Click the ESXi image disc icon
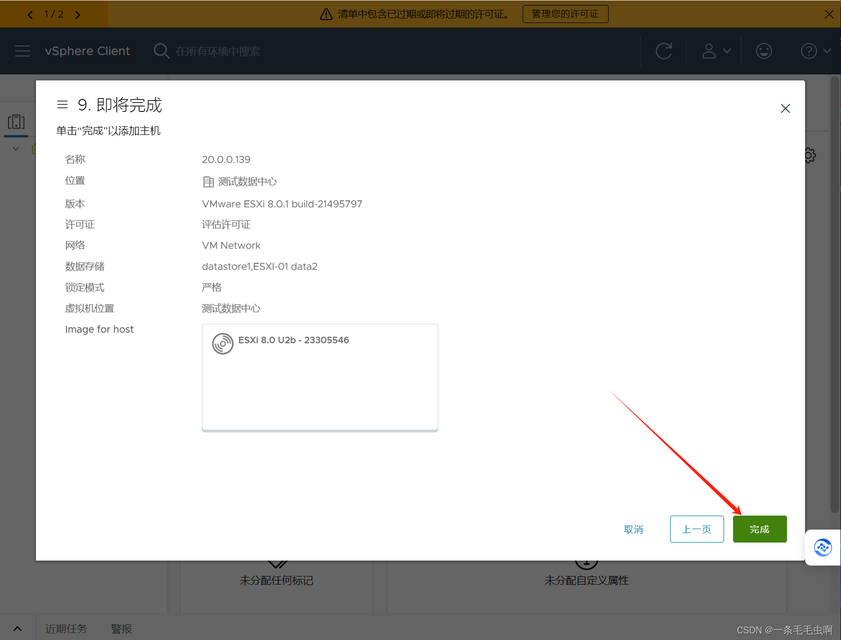This screenshot has height=640, width=841. (x=223, y=344)
